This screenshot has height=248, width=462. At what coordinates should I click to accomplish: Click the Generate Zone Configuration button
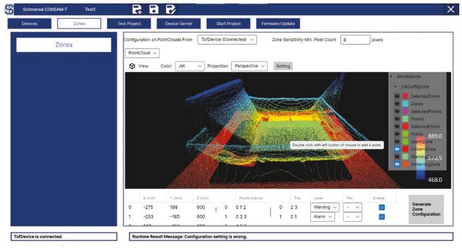pyautogui.click(x=426, y=209)
